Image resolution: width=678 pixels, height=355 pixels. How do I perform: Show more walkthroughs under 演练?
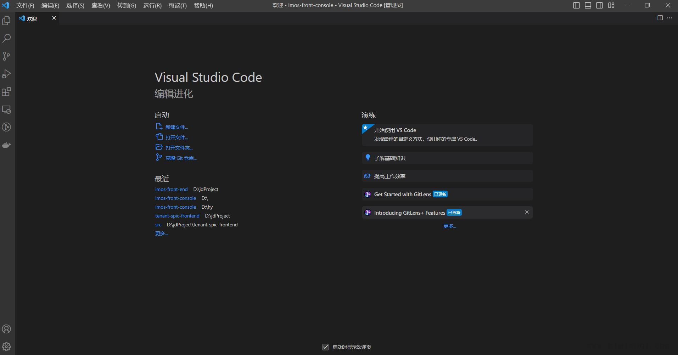(450, 226)
